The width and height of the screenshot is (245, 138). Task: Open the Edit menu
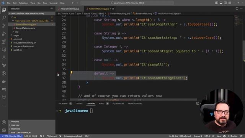15,3
